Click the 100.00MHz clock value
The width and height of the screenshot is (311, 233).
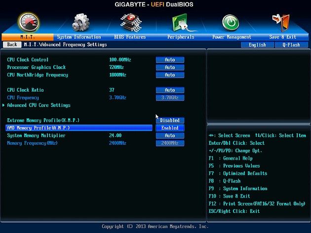point(120,60)
